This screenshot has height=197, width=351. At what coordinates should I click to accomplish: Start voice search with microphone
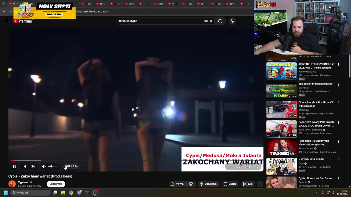232,21
